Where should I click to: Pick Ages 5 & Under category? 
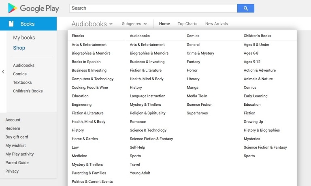click(x=256, y=45)
